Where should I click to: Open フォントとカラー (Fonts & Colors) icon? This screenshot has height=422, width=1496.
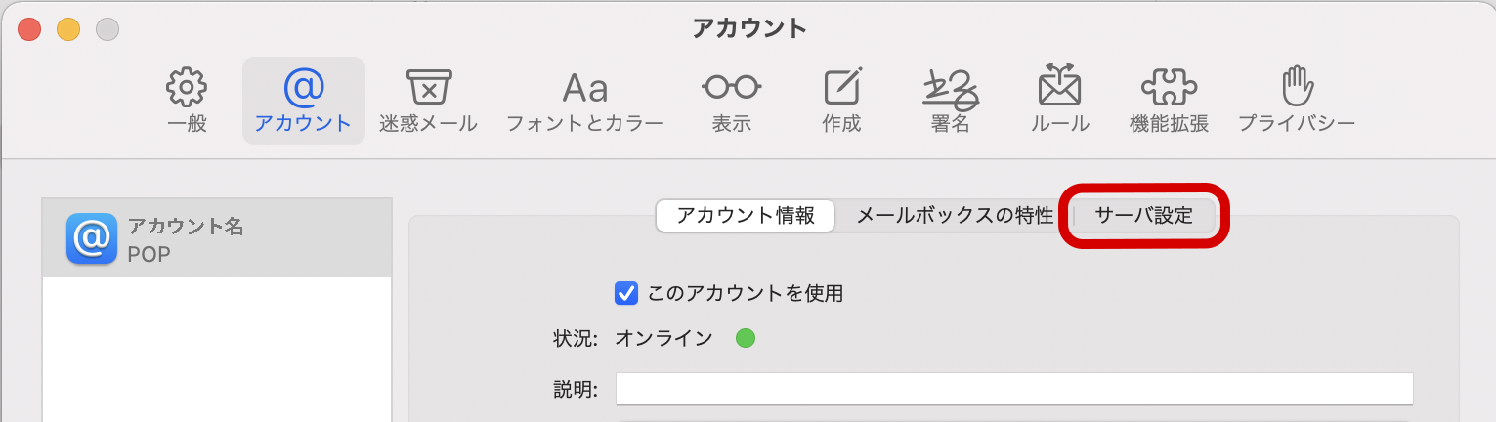click(x=584, y=89)
